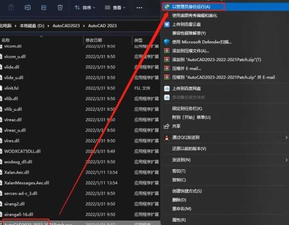Click the Microsoft Defender shield icon
Image resolution: width=289 pixels, height=225 pixels.
[x=167, y=42]
